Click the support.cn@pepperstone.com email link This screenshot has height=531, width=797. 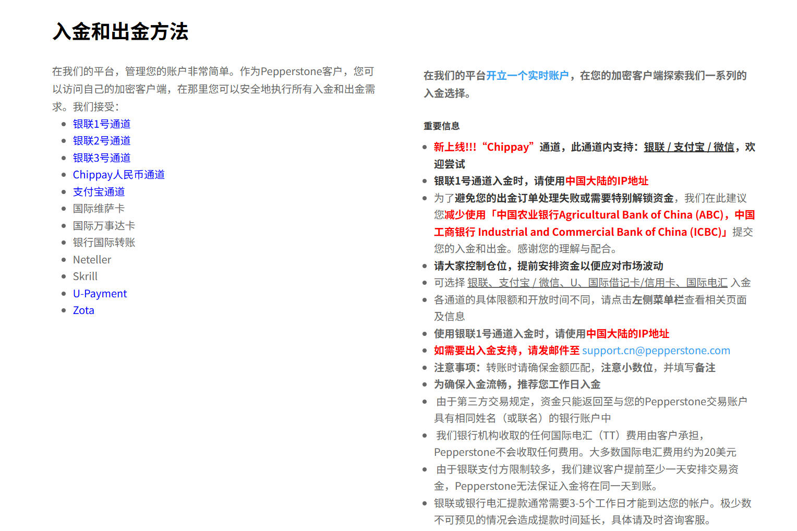click(656, 351)
